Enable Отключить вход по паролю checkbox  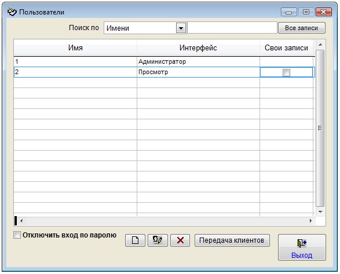pyautogui.click(x=17, y=235)
